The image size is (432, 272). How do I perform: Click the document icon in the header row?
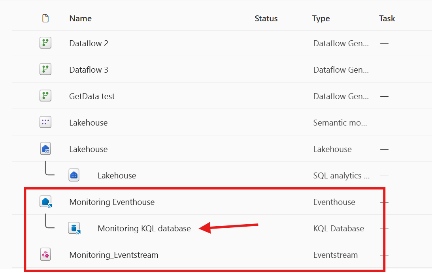(45, 18)
